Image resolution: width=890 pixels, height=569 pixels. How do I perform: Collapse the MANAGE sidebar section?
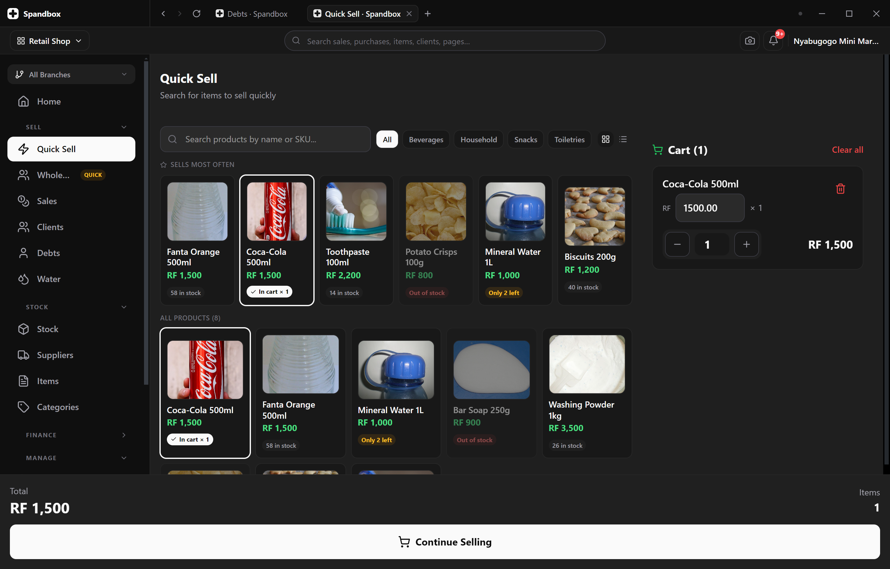click(124, 458)
